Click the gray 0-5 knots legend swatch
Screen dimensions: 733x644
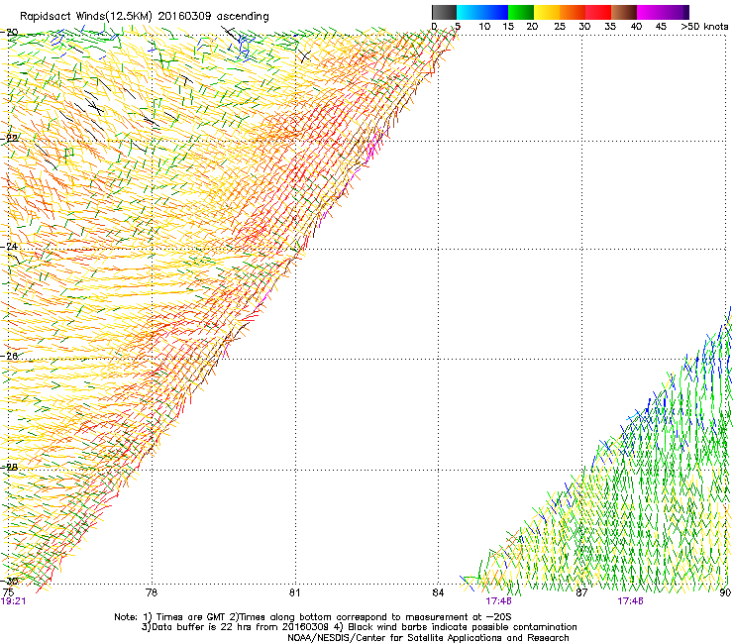click(x=444, y=12)
